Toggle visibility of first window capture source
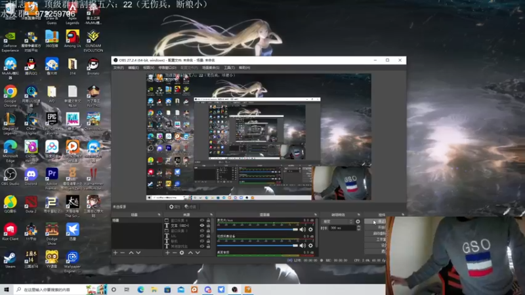Image resolution: width=525 pixels, height=295 pixels. [x=202, y=220]
